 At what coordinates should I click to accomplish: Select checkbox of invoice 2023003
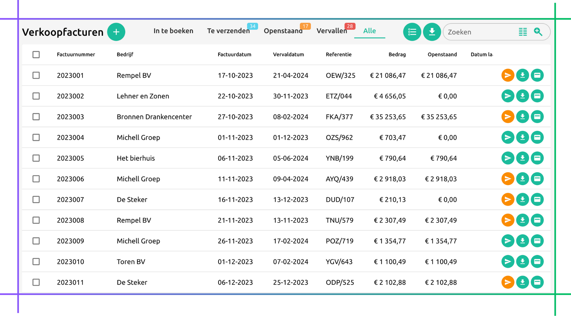click(x=36, y=117)
